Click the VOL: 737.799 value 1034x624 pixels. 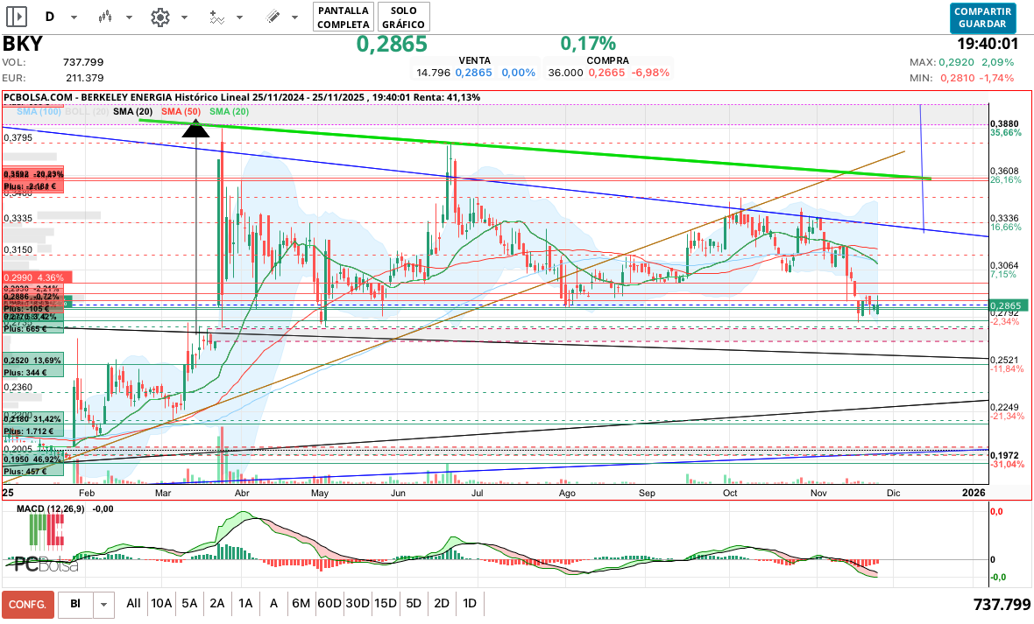coord(83,62)
